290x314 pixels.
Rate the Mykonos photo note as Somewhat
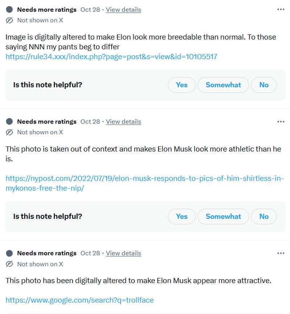pyautogui.click(x=223, y=216)
